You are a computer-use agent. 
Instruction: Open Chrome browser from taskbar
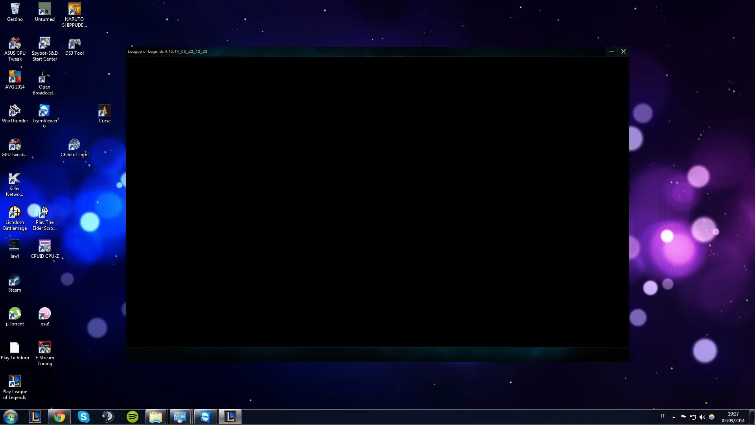pos(59,417)
